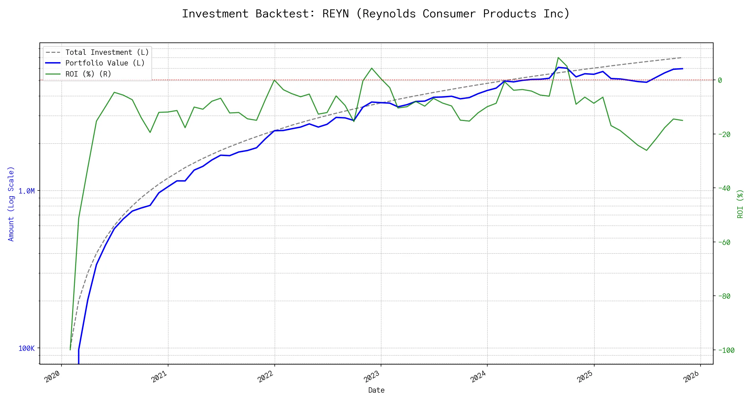Click the 100K left axis label
Viewport: 752px width, 401px height.
(26, 349)
